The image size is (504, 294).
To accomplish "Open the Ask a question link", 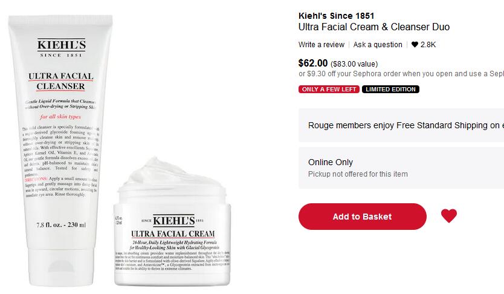I will click(x=378, y=45).
